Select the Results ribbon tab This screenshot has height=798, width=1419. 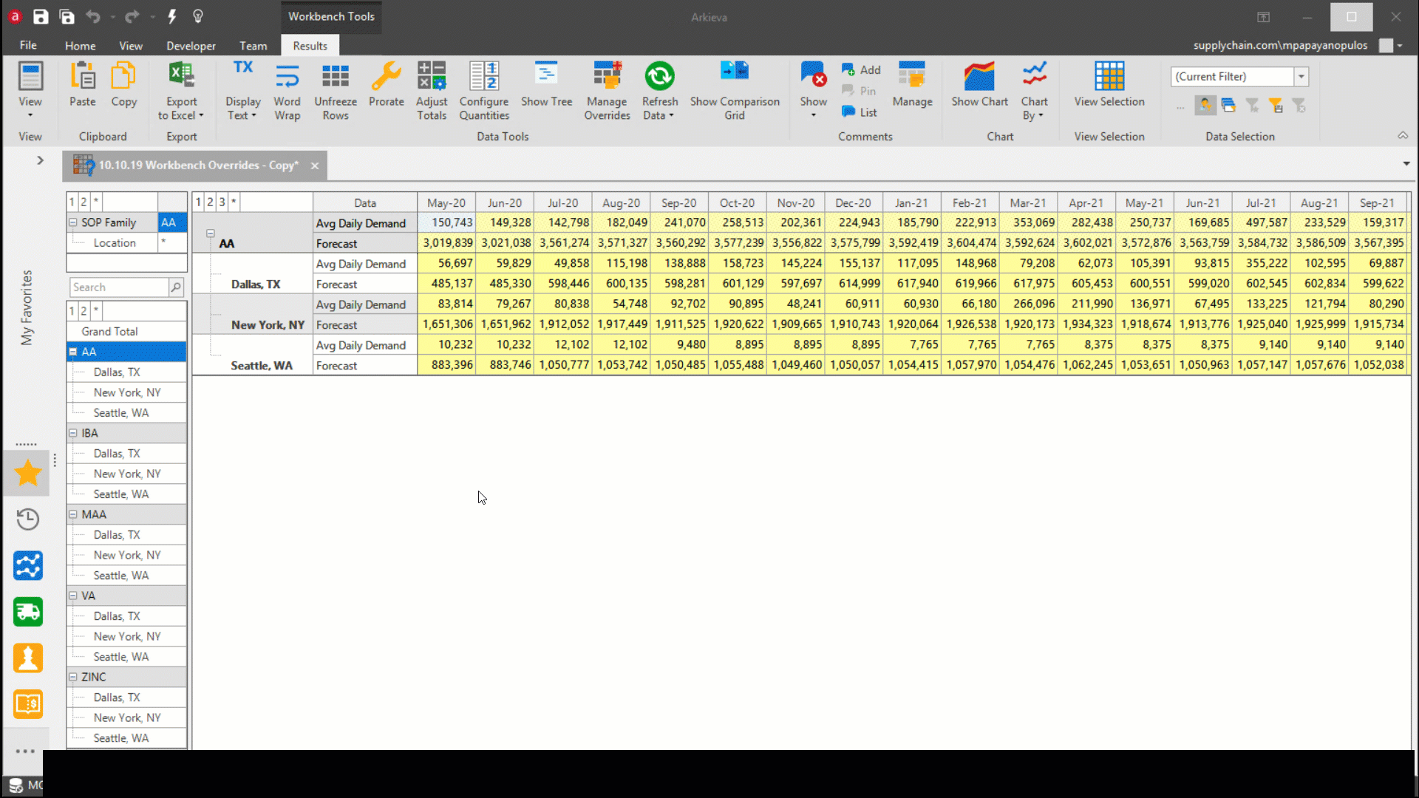point(310,46)
